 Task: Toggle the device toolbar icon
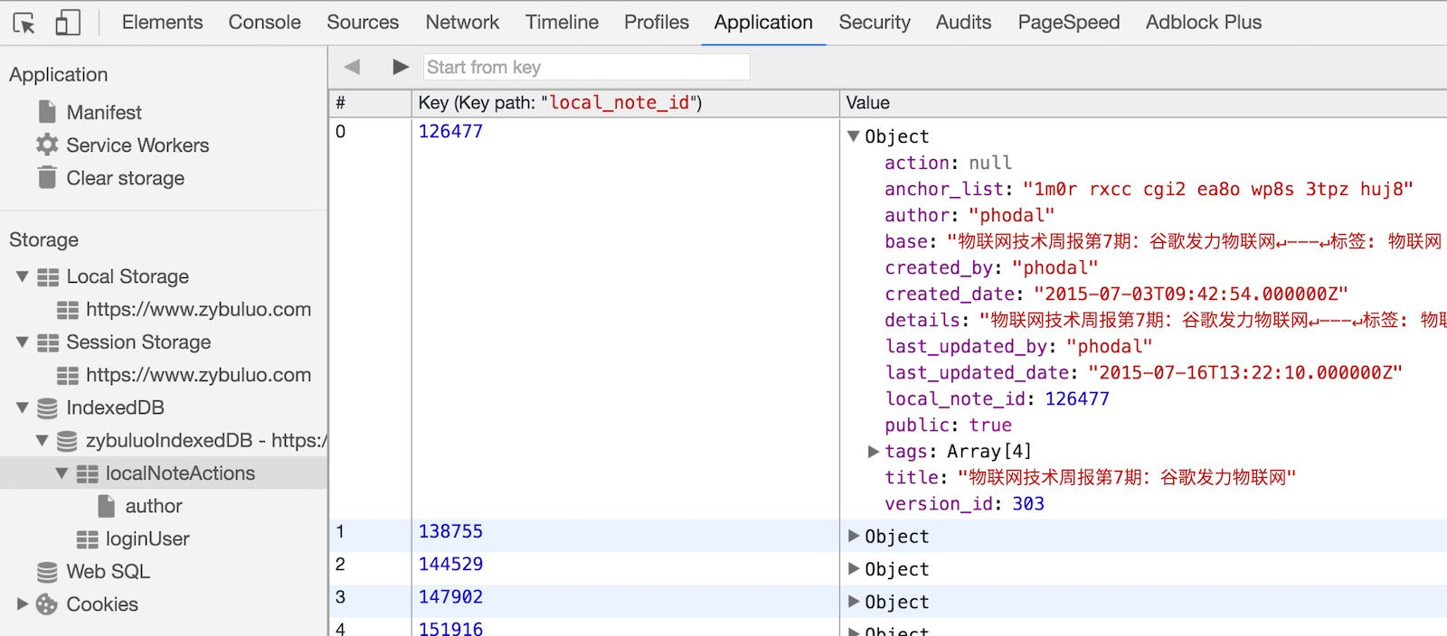point(68,23)
